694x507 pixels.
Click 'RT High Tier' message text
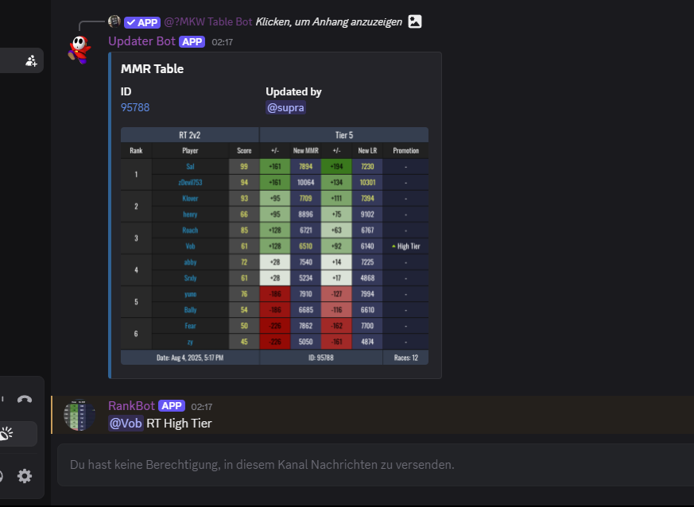click(179, 424)
